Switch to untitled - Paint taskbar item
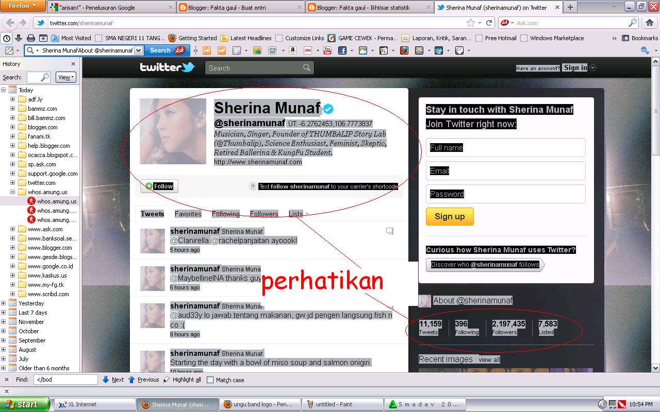Screen dimensions: 660x412 tap(342, 404)
